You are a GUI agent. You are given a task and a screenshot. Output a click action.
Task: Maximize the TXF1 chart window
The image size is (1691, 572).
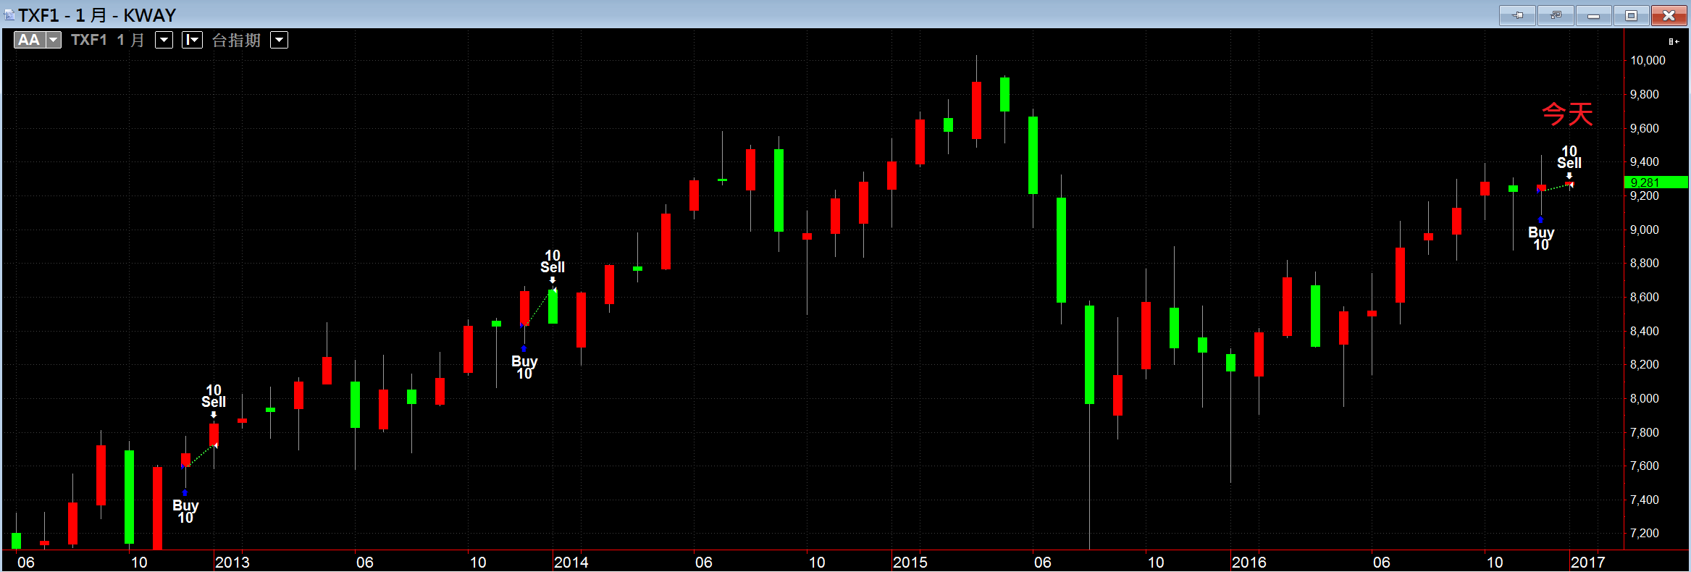pos(1631,15)
